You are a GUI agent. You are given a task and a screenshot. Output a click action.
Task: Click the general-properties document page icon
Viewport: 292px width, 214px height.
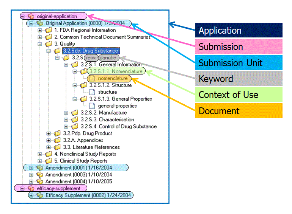[x=92, y=106]
